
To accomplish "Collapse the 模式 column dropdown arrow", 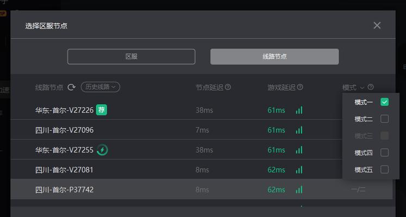I will pyautogui.click(x=362, y=88).
